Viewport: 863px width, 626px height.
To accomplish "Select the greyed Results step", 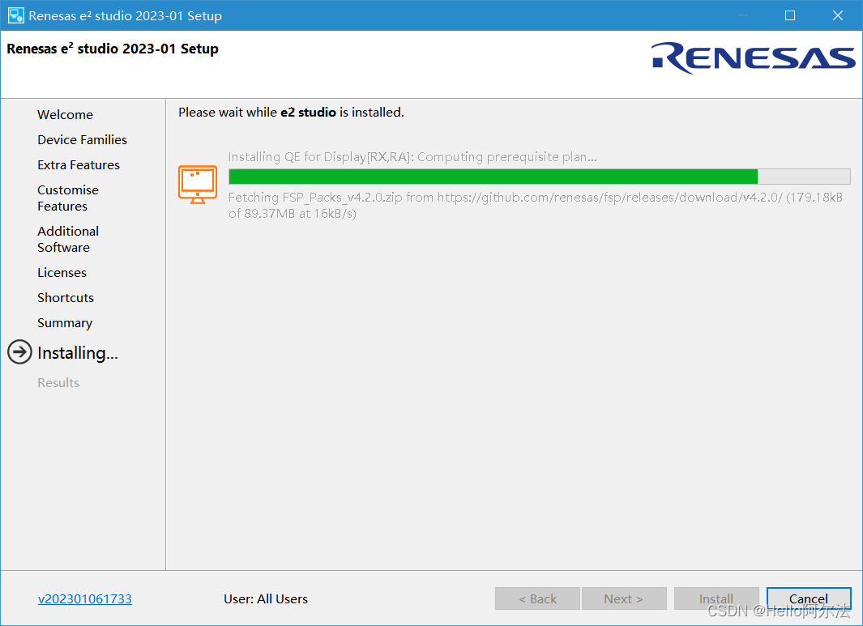I will coord(58,382).
